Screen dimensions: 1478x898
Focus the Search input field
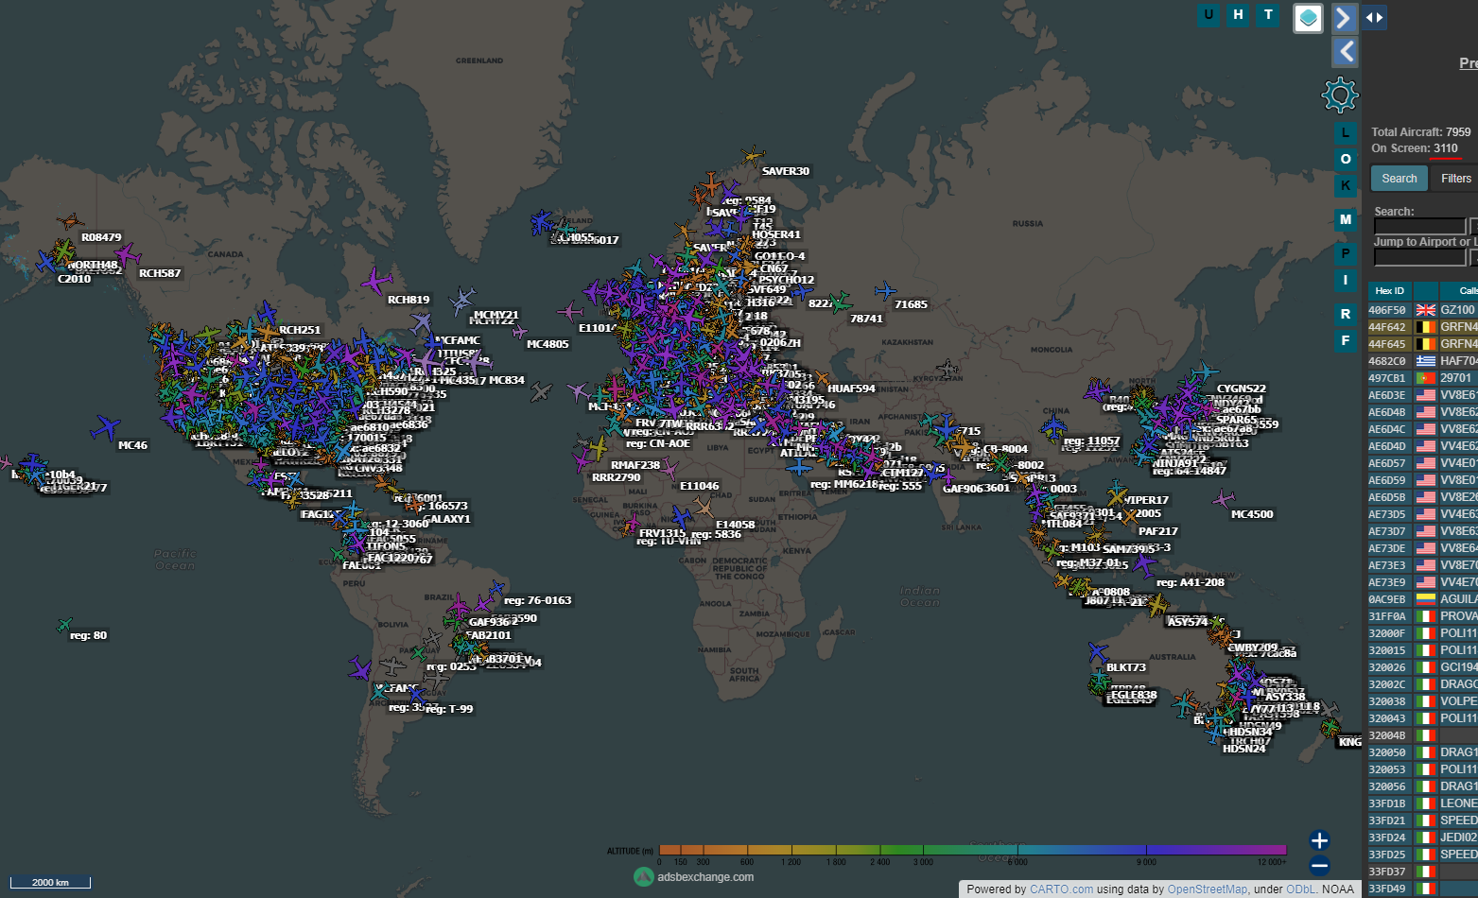[x=1419, y=227]
